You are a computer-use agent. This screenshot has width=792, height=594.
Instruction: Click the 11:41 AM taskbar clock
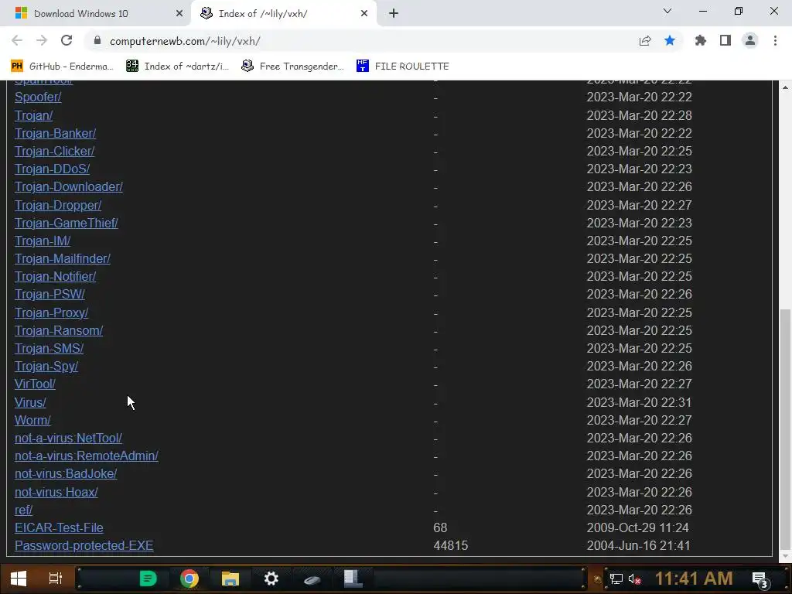(x=694, y=579)
